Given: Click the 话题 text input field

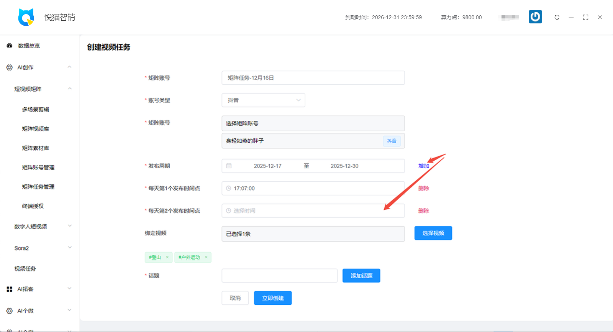Looking at the screenshot, I should (279, 276).
